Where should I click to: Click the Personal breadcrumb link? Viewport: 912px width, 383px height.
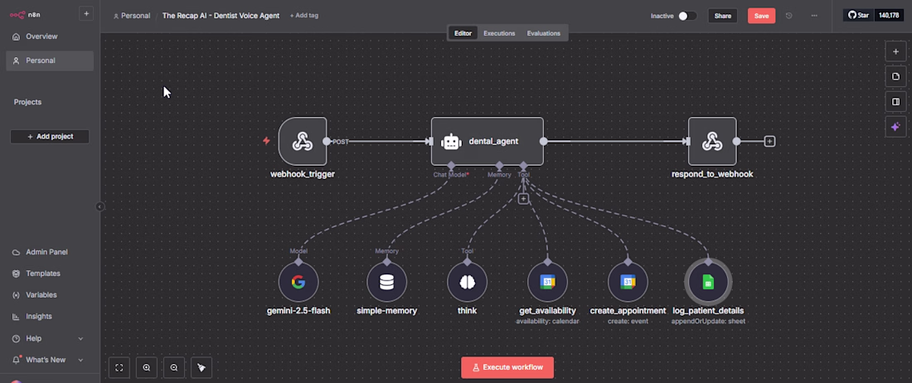[x=132, y=16]
